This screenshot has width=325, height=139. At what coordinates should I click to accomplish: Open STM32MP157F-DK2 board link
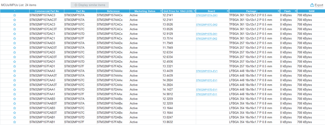click(x=207, y=38)
